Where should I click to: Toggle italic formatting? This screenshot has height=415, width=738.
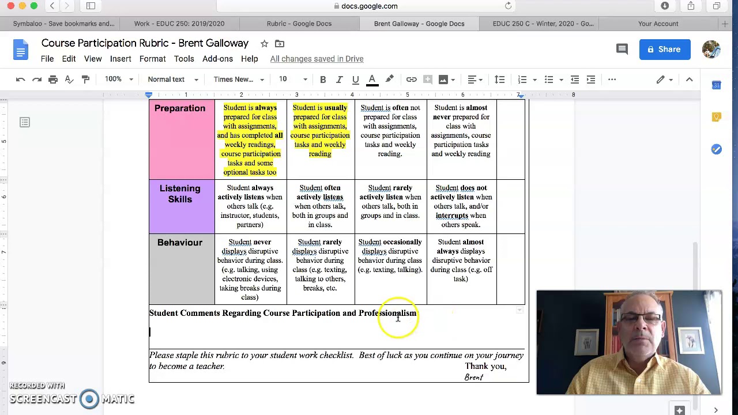pyautogui.click(x=339, y=80)
